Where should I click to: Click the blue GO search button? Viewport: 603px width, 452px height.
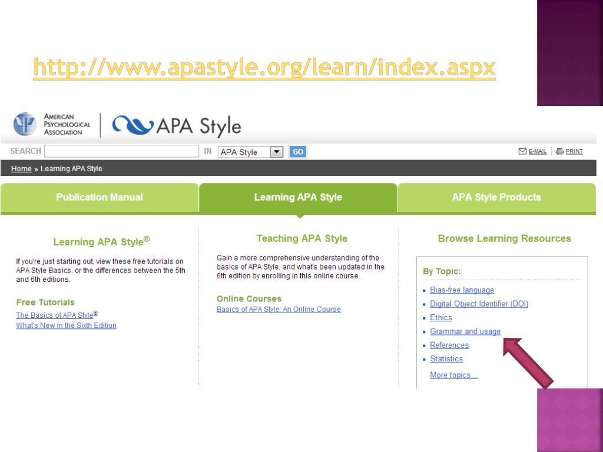(298, 152)
